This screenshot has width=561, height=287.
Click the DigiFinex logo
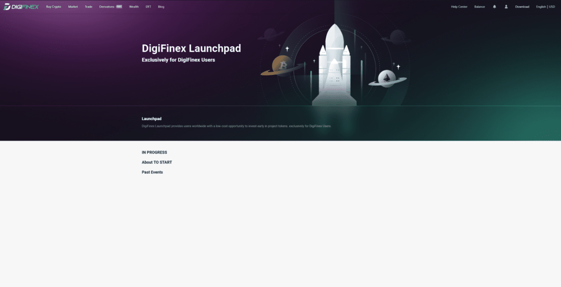(x=21, y=7)
